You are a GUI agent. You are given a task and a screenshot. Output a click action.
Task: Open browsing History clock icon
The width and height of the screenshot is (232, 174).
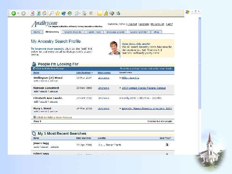pos(70,13)
